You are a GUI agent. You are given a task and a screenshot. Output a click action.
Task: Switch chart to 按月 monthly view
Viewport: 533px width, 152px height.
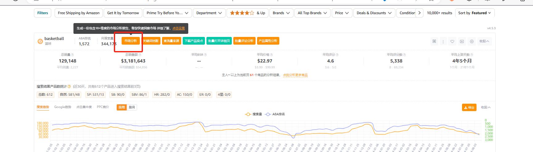[x=132, y=107]
